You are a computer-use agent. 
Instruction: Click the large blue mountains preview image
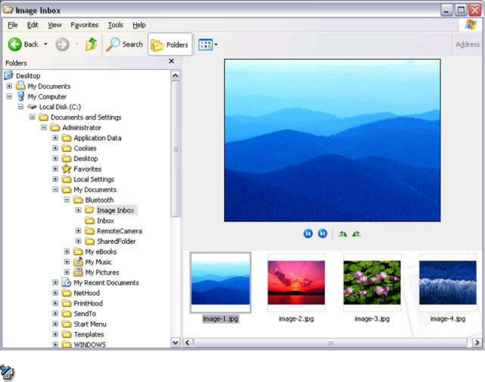pyautogui.click(x=332, y=140)
